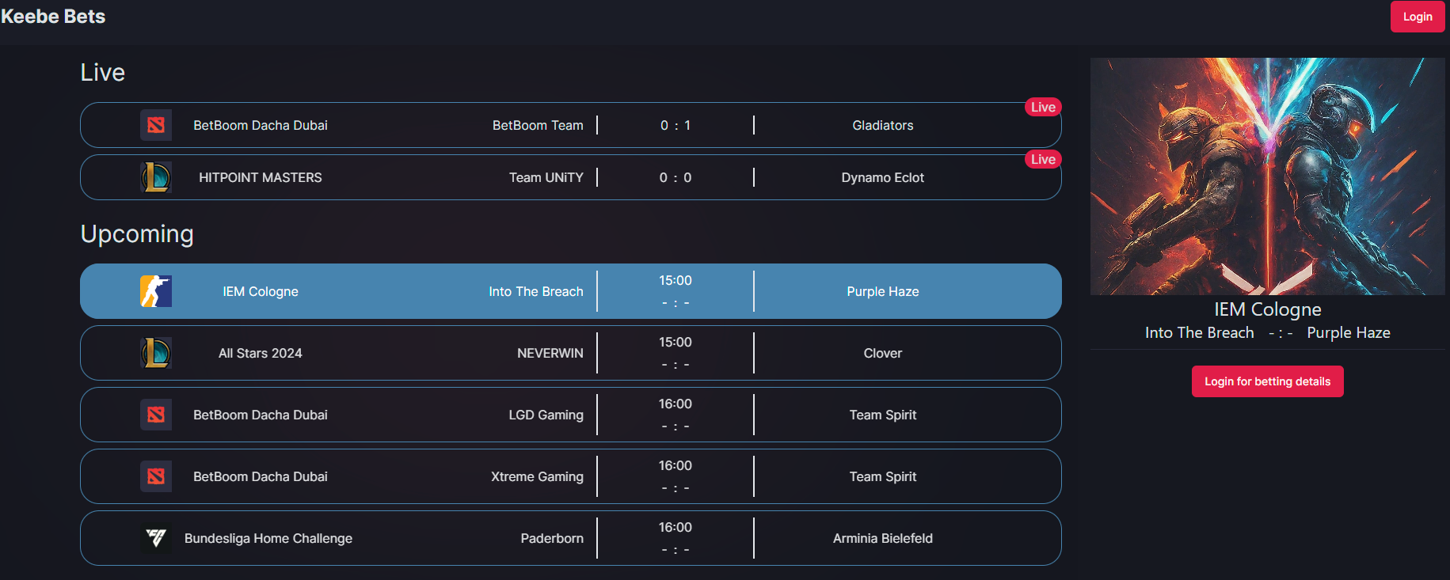The image size is (1450, 580).
Task: Click Live badge on Dynamo Eclot match
Action: (1043, 159)
